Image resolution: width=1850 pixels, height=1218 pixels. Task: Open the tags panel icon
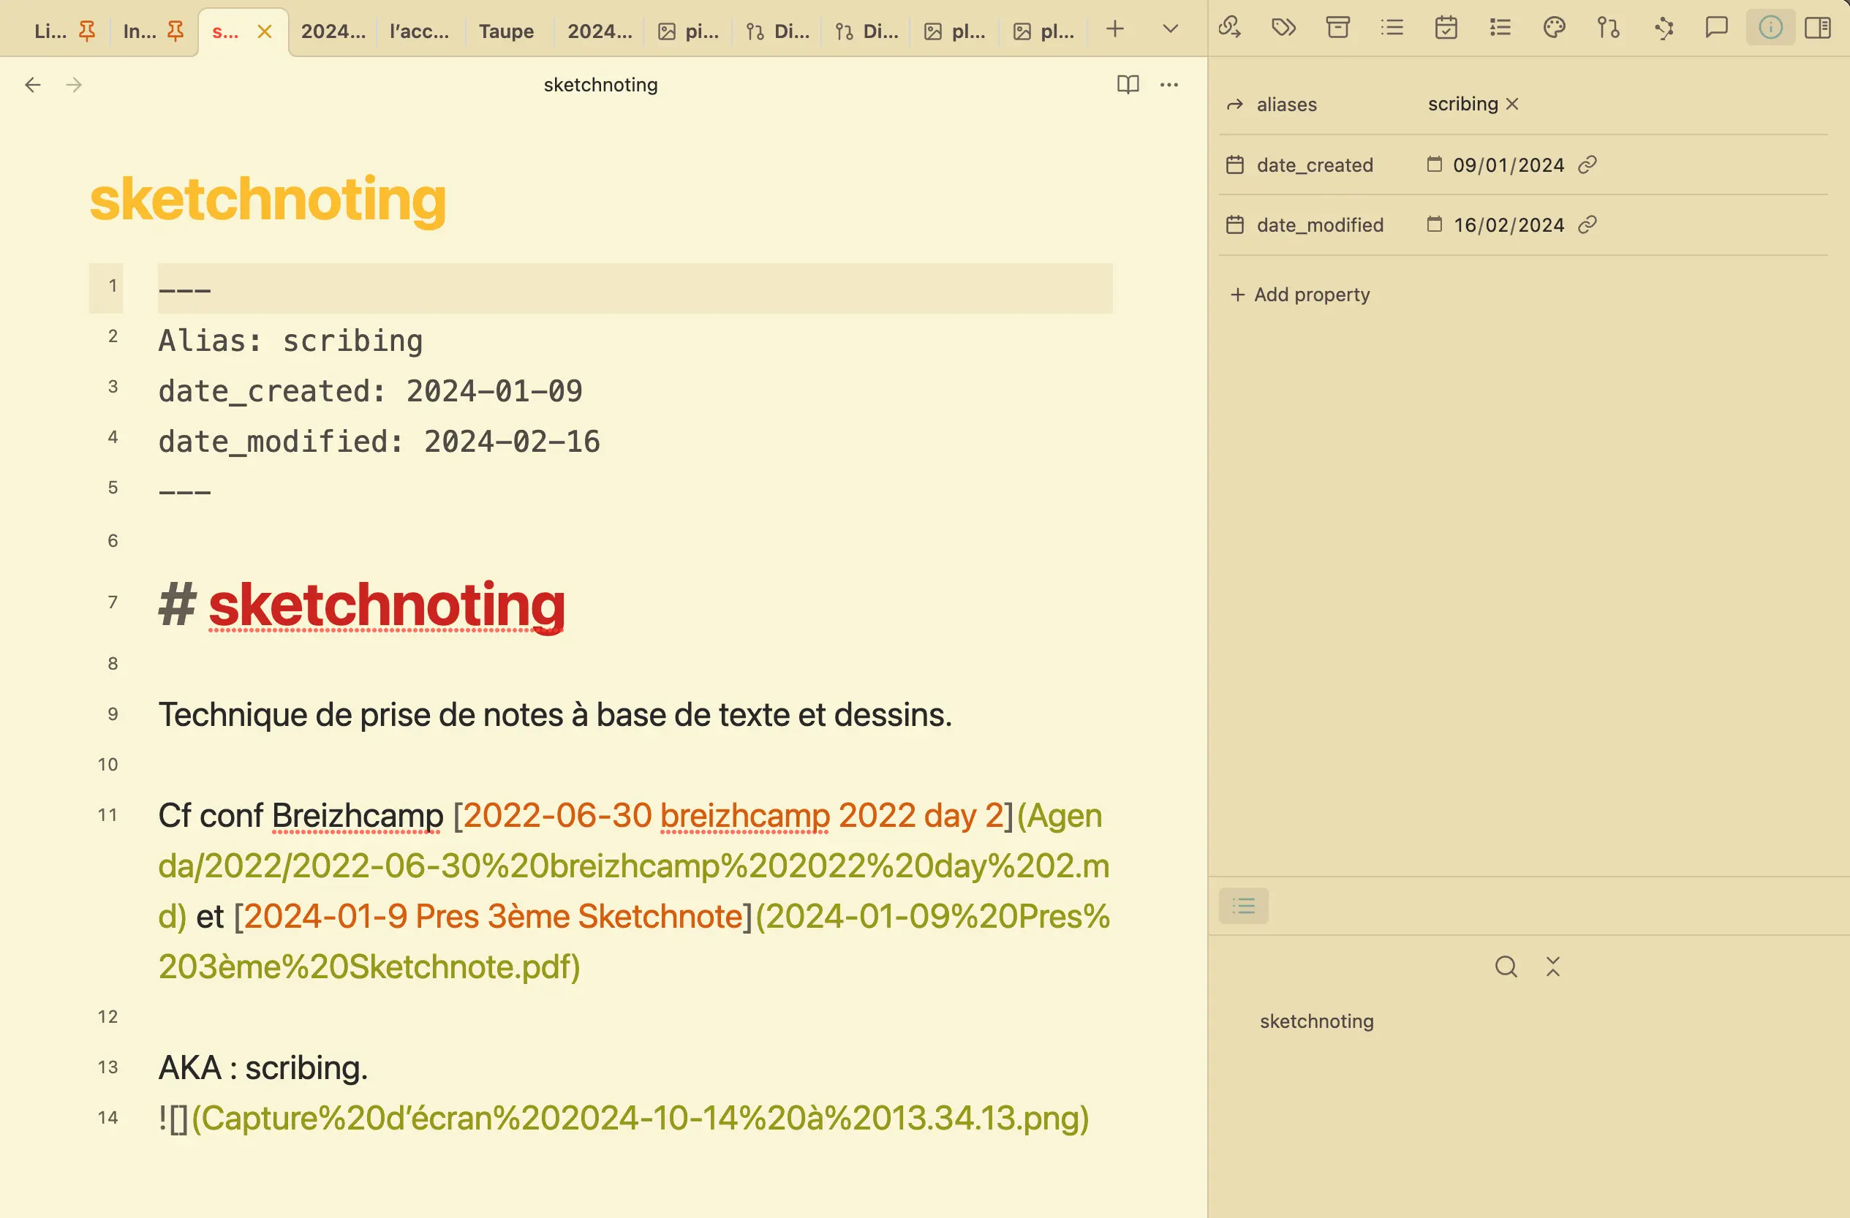pos(1283,28)
